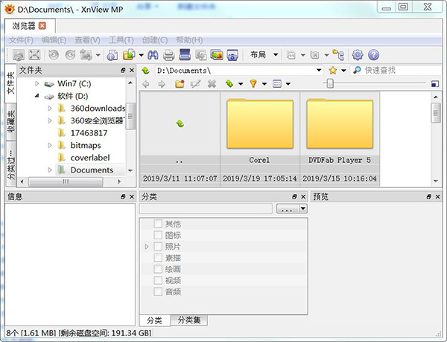Click the scanner acquire icon
The width and height of the screenshot is (447, 342).
coord(185,54)
